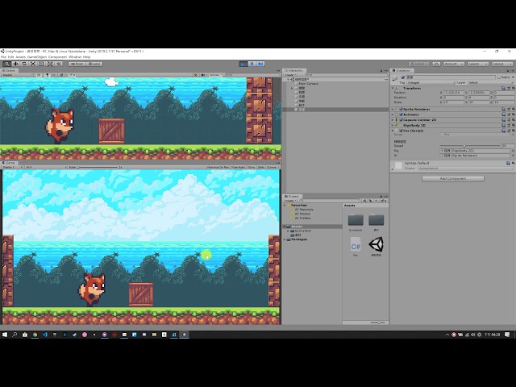This screenshot has height=387, width=516.
Task: Toggle the Pivot handle position button
Action: [77, 64]
